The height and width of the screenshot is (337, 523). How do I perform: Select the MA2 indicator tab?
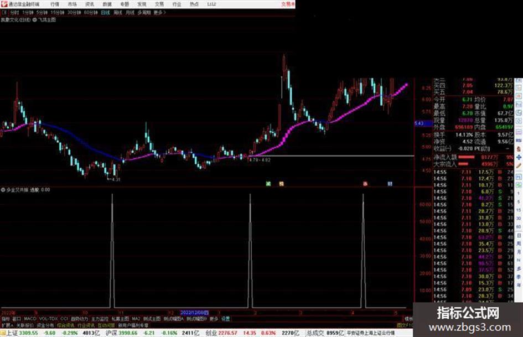(136, 319)
